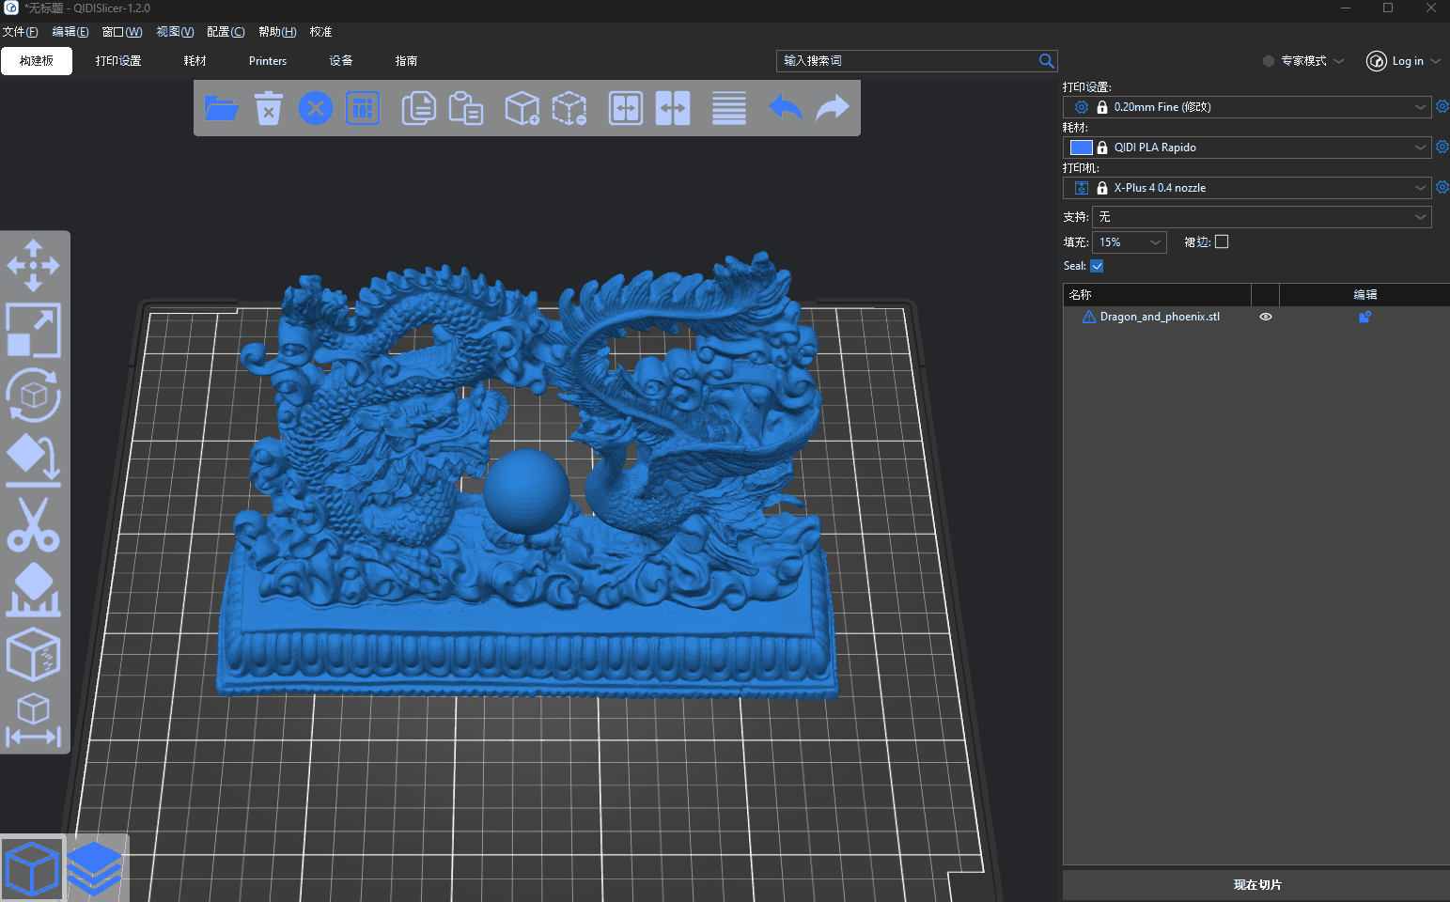The image size is (1450, 902).
Task: Open the 文件(F) menu
Action: click(x=20, y=32)
